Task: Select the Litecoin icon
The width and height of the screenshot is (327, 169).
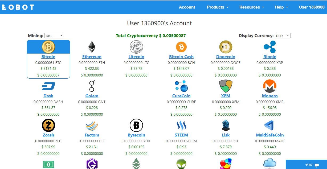Action: click(x=136, y=47)
